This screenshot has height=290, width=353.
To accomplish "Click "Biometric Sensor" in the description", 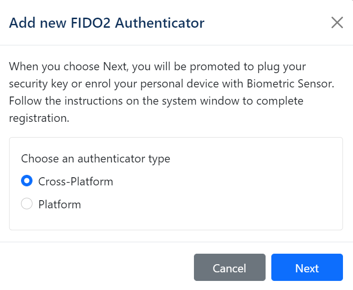I will 290,84.
